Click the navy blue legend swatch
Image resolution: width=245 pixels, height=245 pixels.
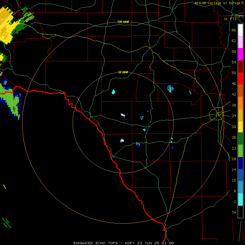point(240,163)
